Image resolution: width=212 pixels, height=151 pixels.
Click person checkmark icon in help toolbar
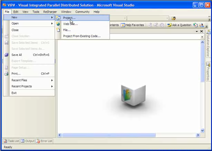(x=201, y=25)
